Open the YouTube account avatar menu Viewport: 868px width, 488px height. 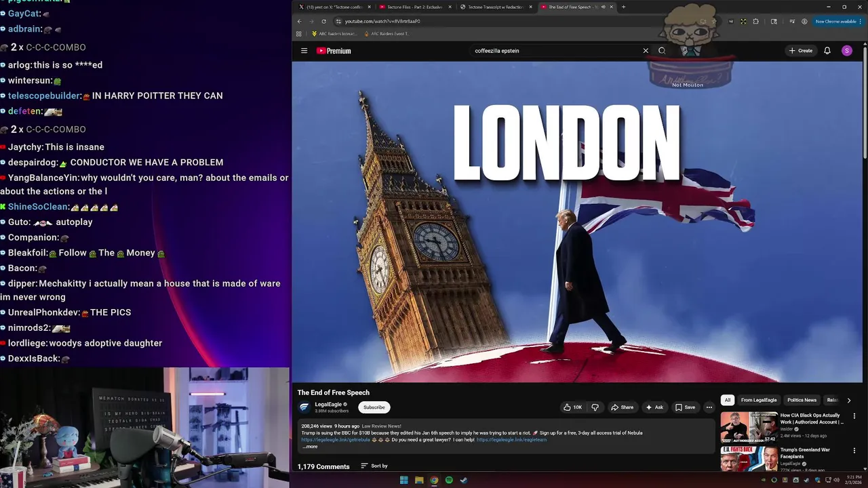846,51
